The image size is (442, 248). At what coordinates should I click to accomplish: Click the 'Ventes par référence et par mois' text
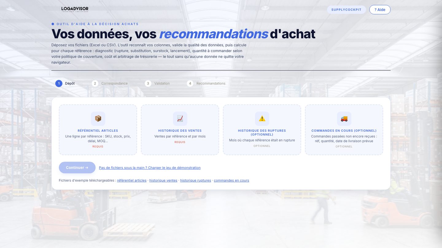180,136
